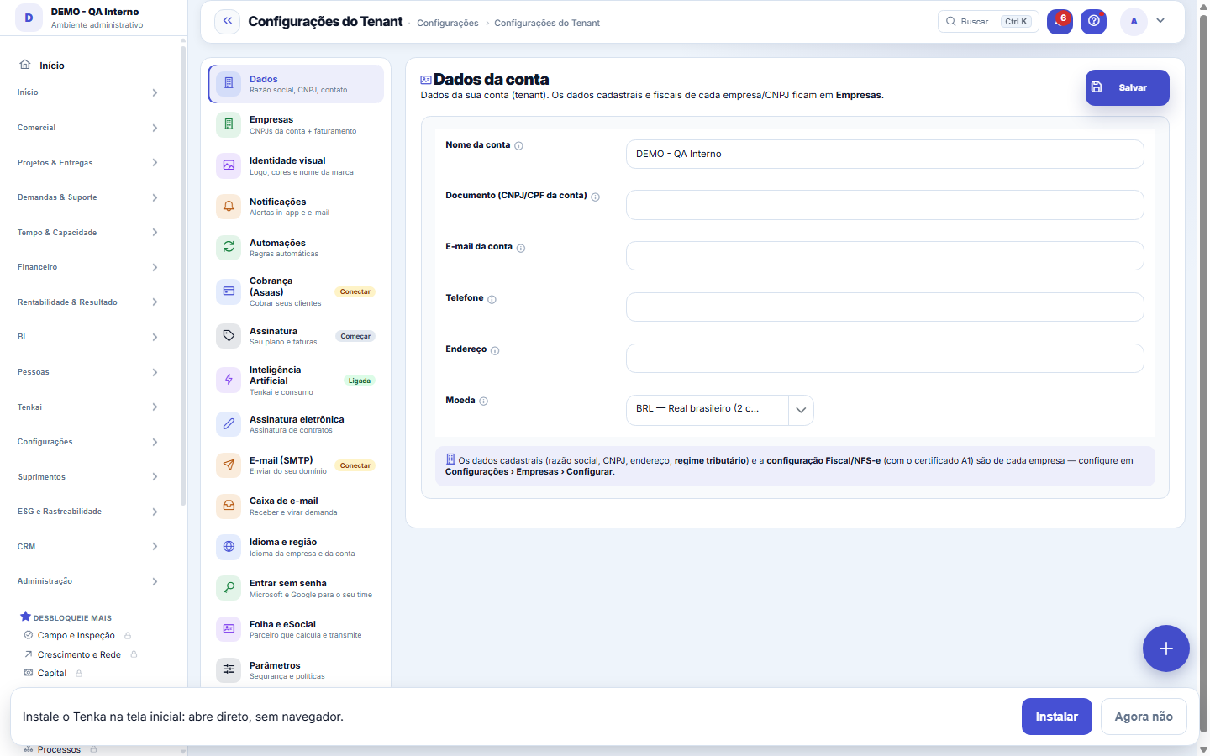Click the E-mail da conta input field
The image size is (1210, 756).
885,256
